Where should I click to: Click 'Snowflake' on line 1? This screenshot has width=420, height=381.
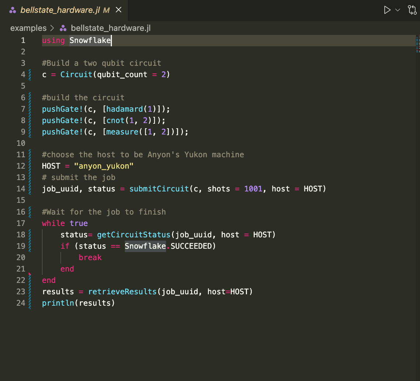point(90,40)
